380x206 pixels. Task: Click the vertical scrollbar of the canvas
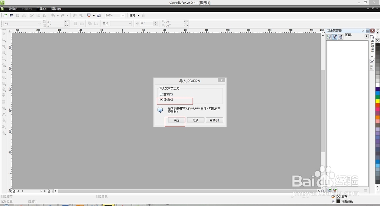pyautogui.click(x=323, y=111)
